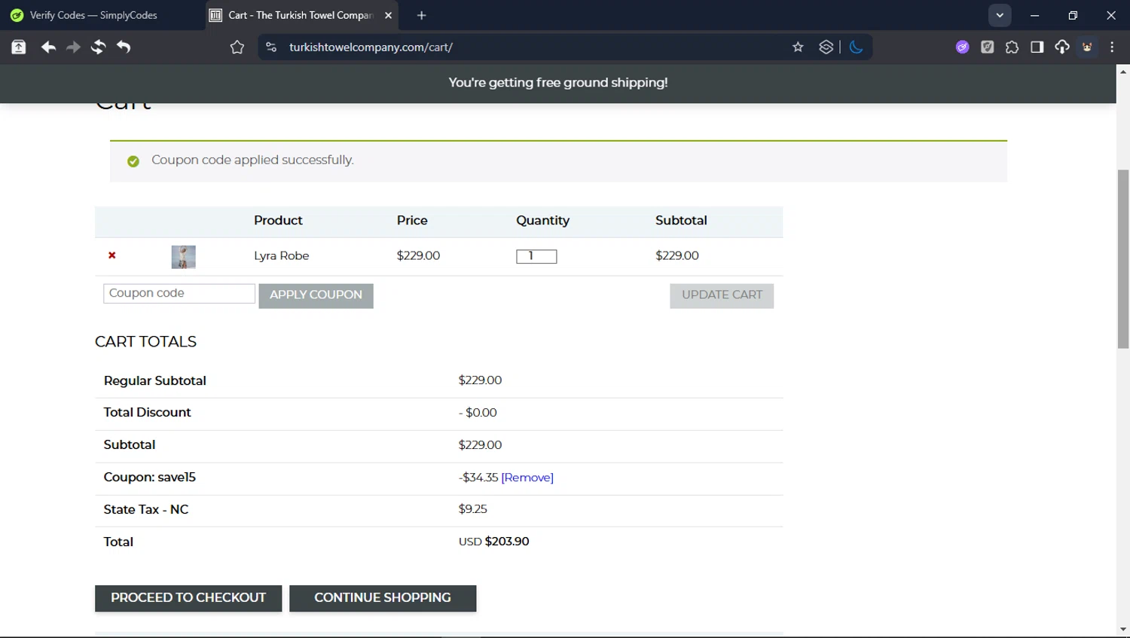Click the Regular Subtotal value $229.00
The image size is (1130, 638).
tap(480, 380)
